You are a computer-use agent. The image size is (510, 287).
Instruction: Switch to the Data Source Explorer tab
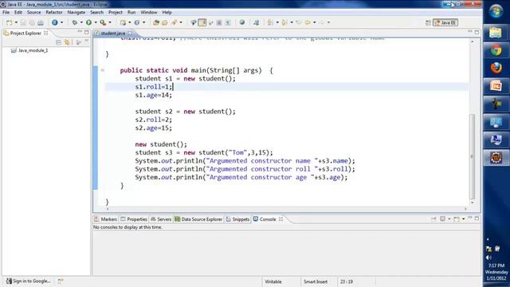(198, 219)
